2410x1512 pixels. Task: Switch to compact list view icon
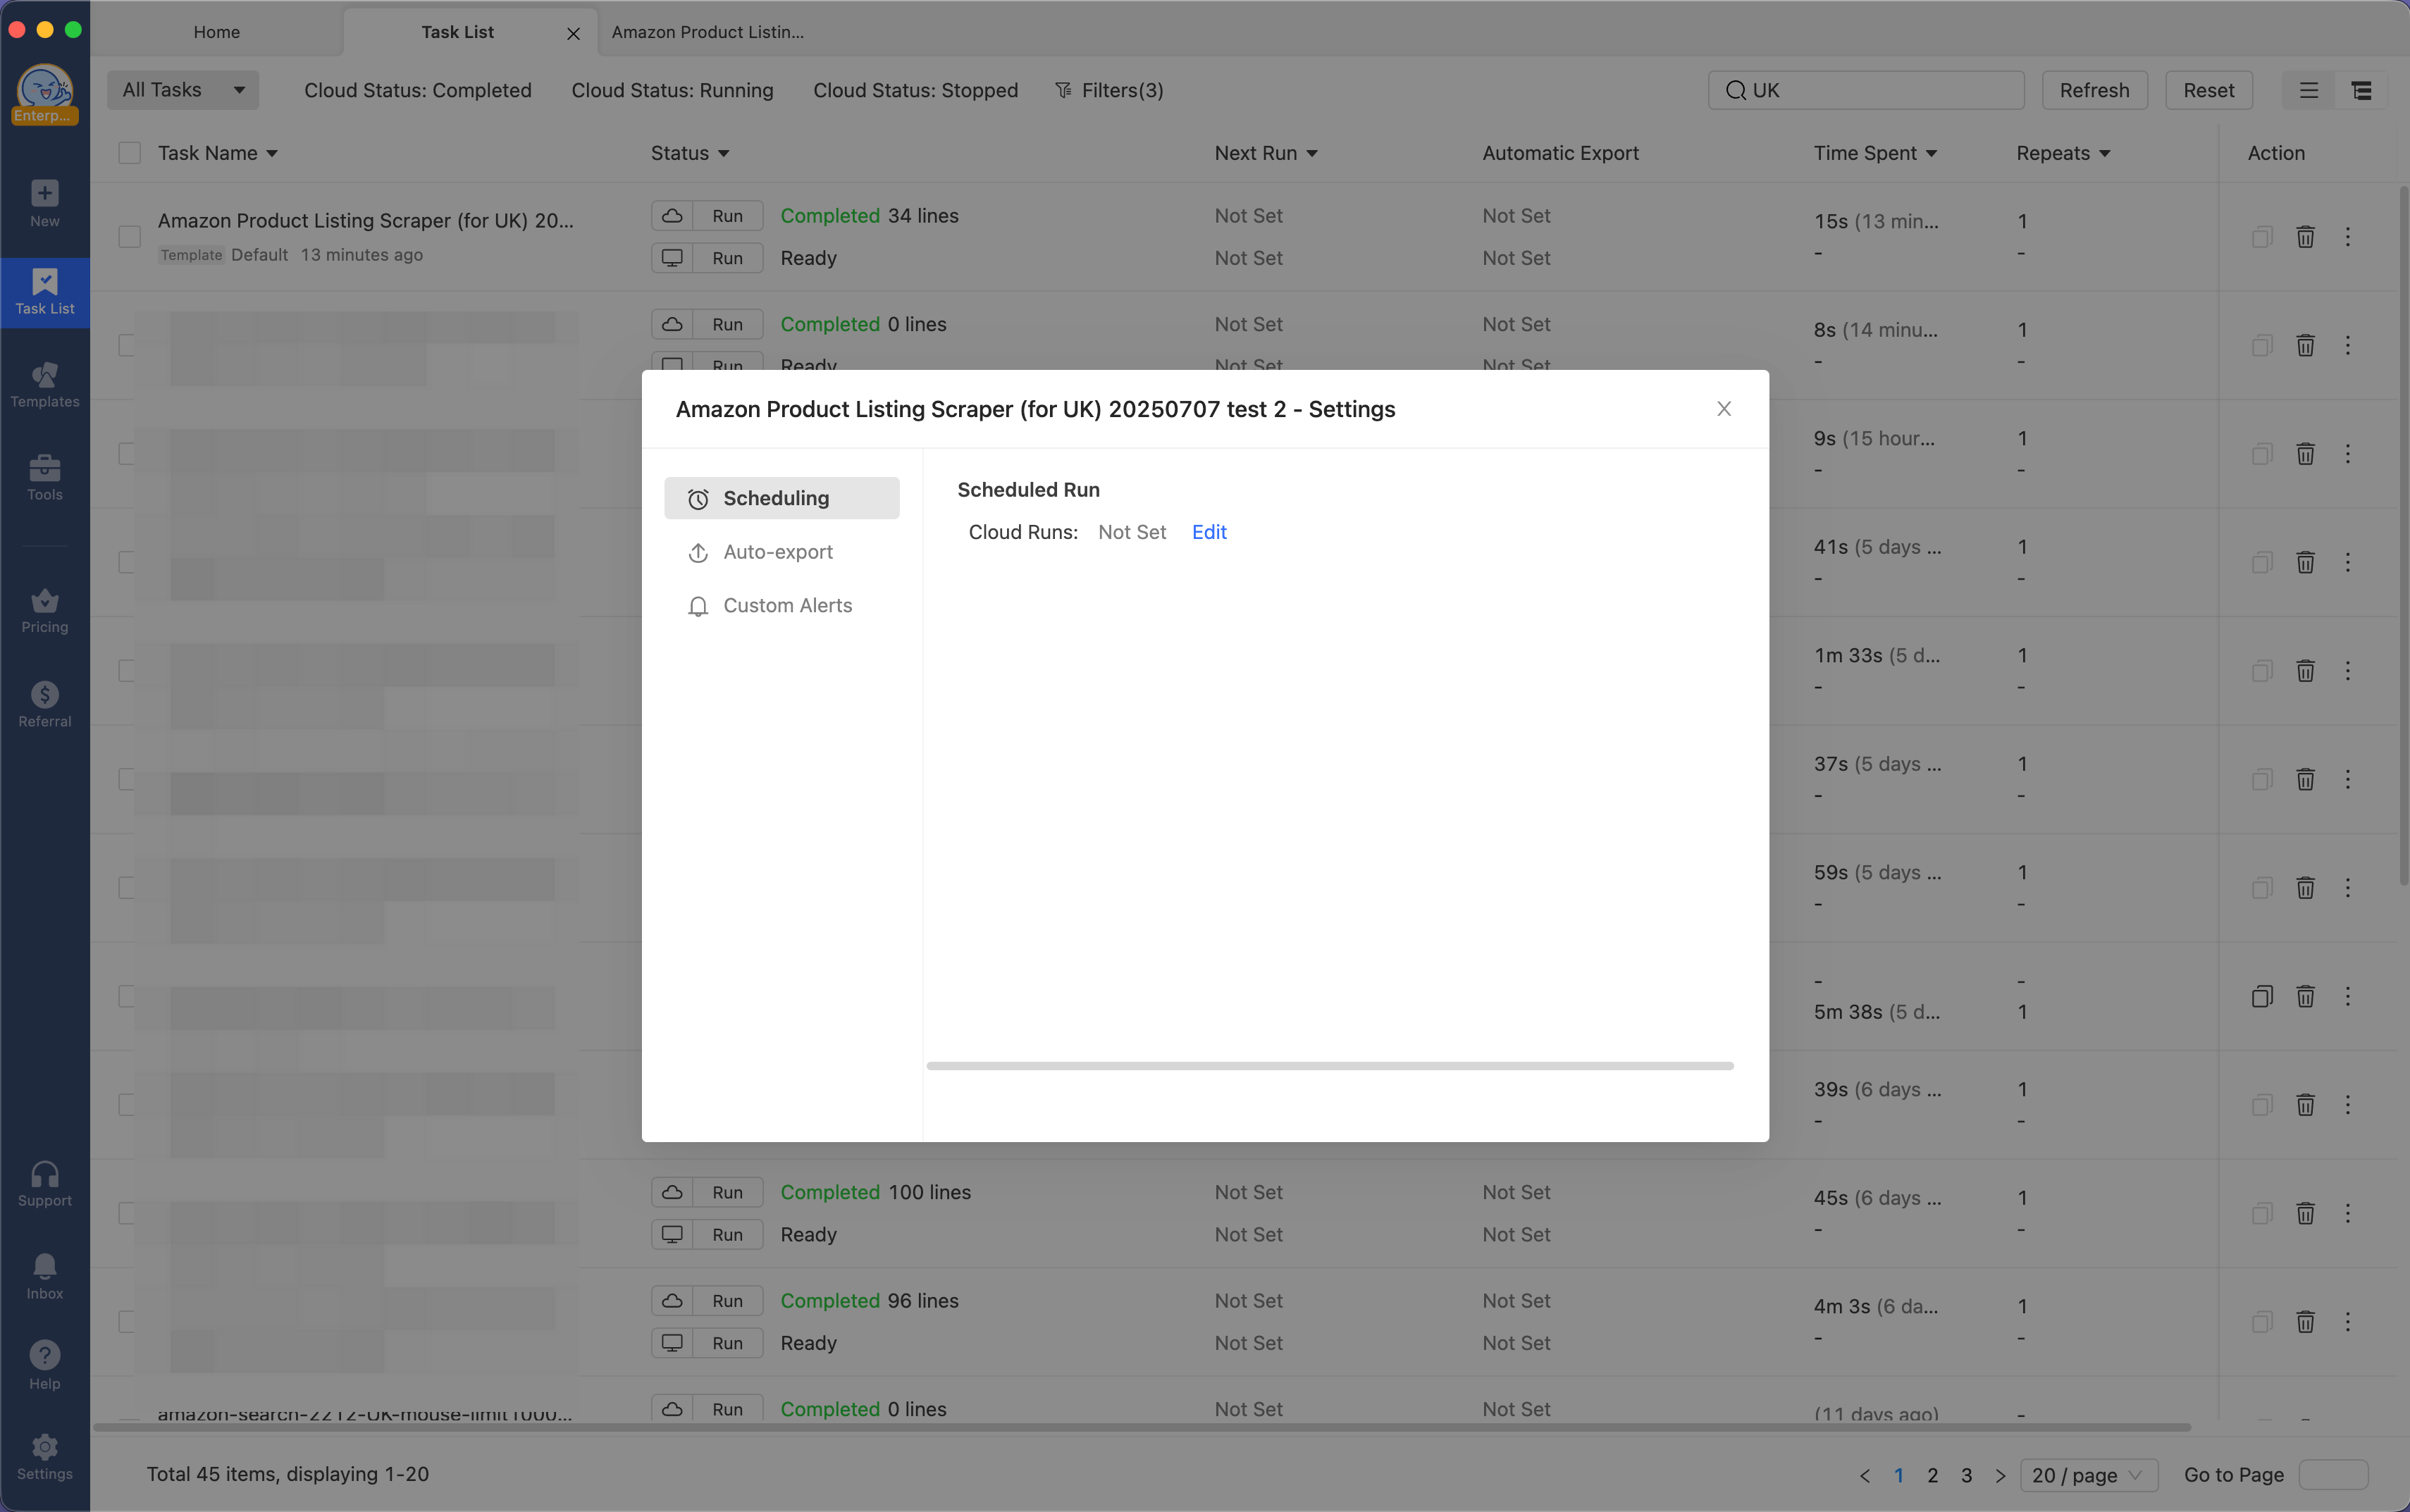click(2308, 90)
